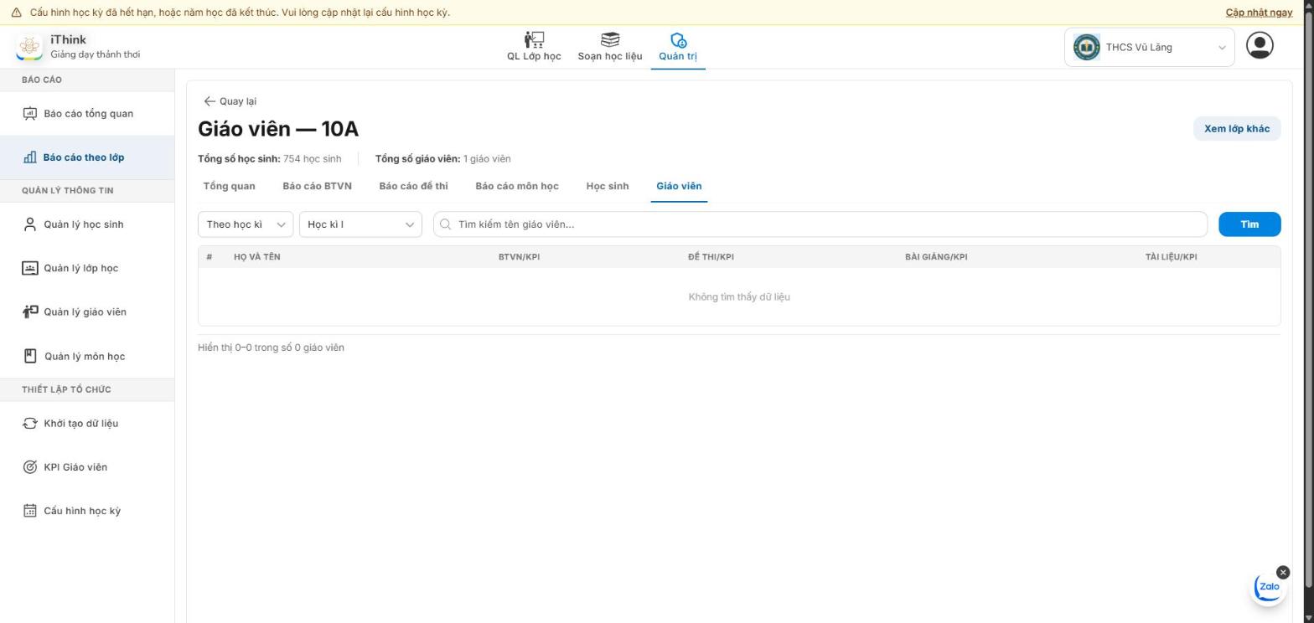Image resolution: width=1314 pixels, height=623 pixels.
Task: Click the HỌ VÀ TÊN column header
Action: [257, 257]
